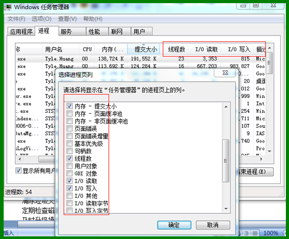Image resolution: width=289 pixels, height=239 pixels.
Task: Click the Task Manager title bar icon
Action: (x=8, y=7)
